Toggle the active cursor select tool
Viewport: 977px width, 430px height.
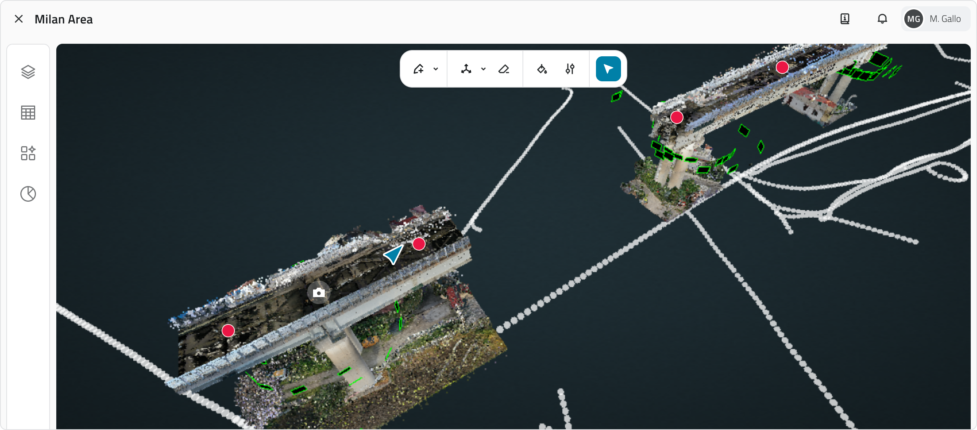(608, 69)
